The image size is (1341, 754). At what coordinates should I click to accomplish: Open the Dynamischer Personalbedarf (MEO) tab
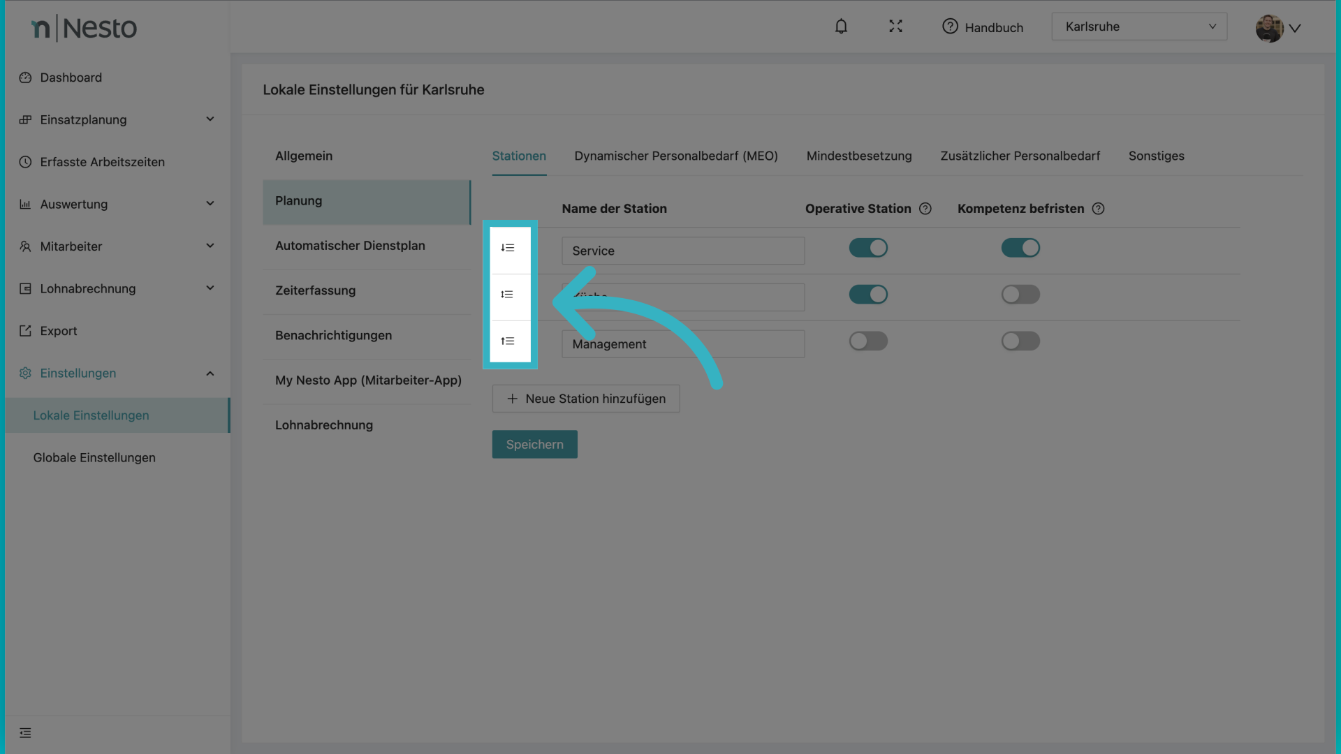[x=675, y=156]
